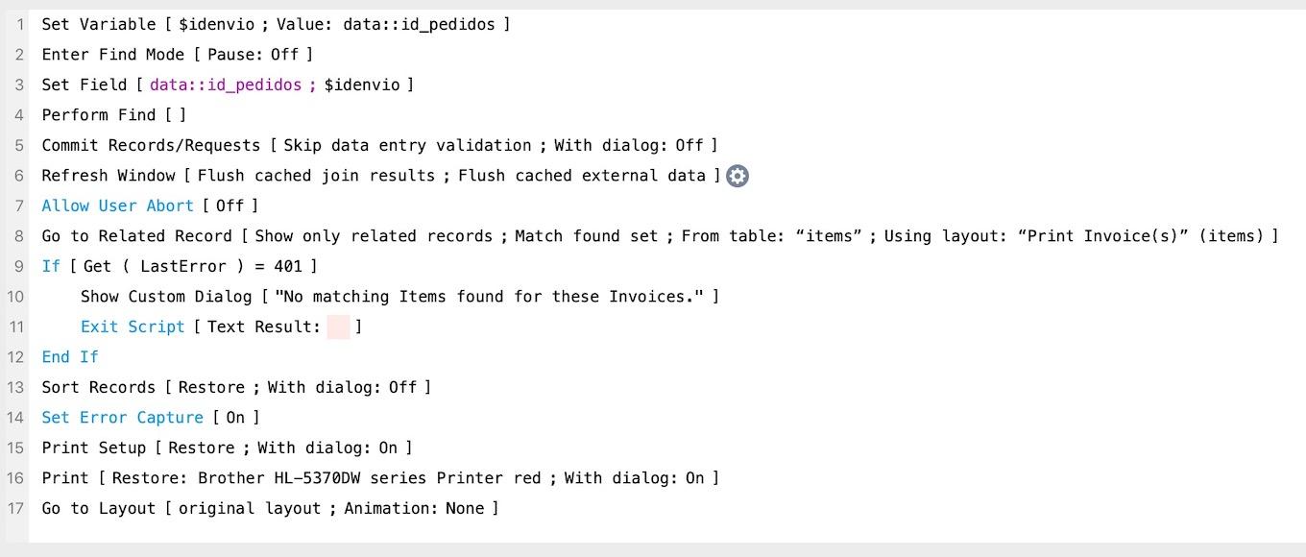Click the empty Text Result field in Exit Script
Viewport: 1306px width, 557px height.
338,327
